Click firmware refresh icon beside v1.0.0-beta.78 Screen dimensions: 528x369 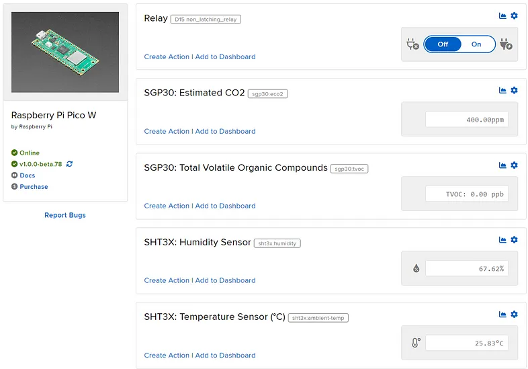(69, 164)
